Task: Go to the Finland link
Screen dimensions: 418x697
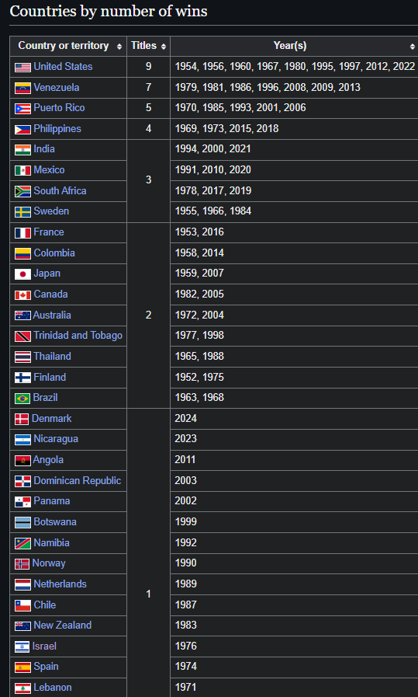Action: (50, 377)
